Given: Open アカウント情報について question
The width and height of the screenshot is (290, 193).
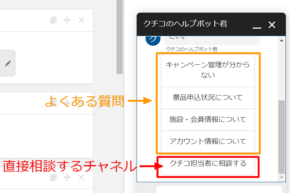Looking at the screenshot, I should pyautogui.click(x=208, y=141).
